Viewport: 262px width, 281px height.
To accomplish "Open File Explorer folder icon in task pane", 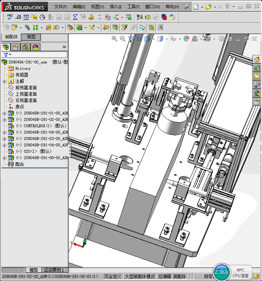I will (257, 76).
